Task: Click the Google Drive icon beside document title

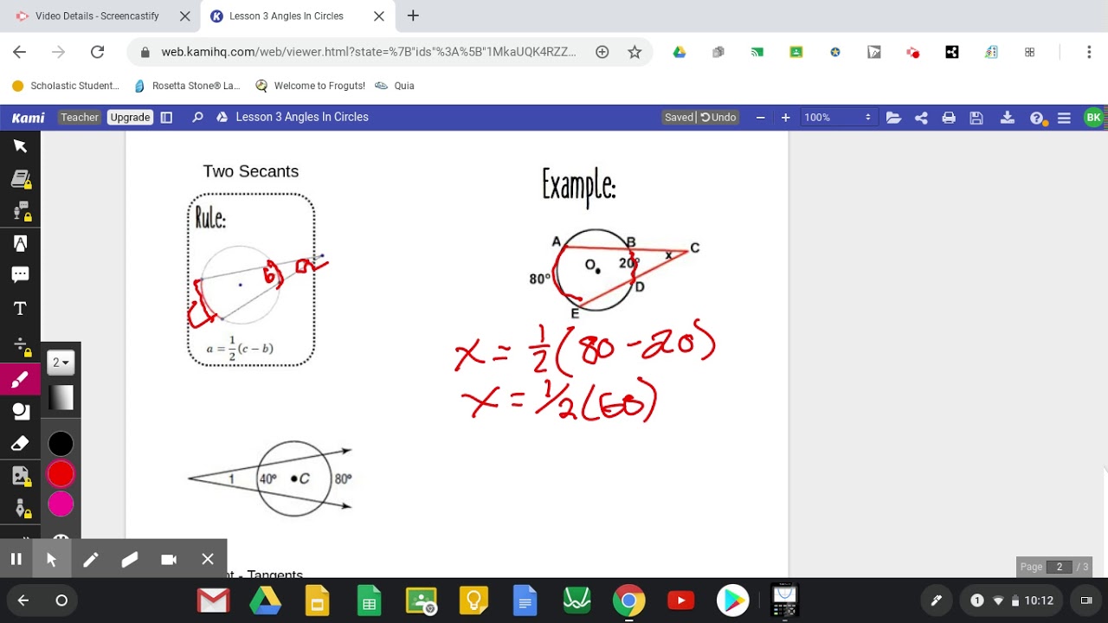Action: tap(222, 118)
